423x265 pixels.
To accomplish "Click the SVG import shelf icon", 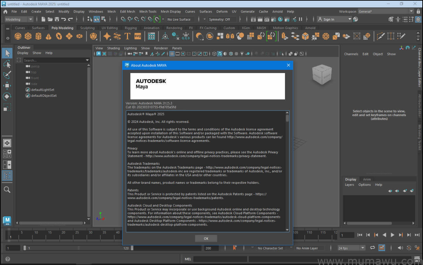I will pyautogui.click(x=138, y=36).
